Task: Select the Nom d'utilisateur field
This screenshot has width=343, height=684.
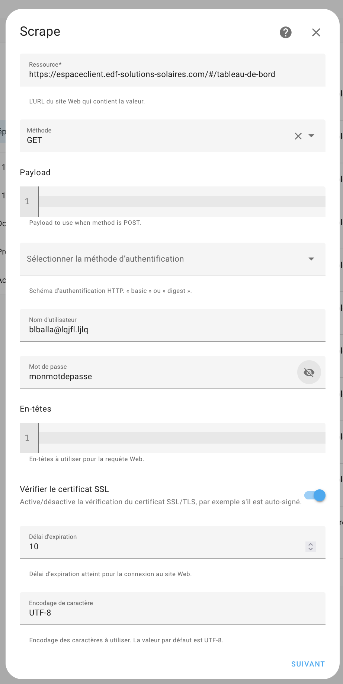Action: pos(173,325)
